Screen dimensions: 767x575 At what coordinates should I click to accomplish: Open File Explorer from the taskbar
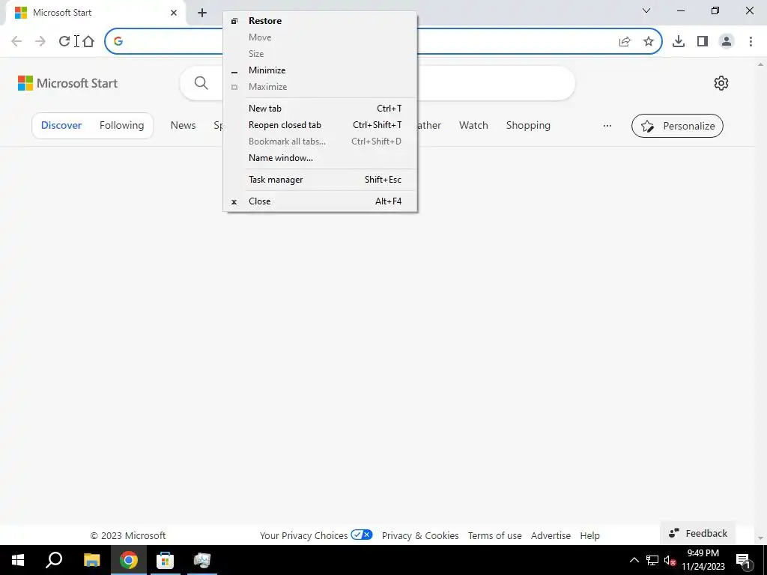pos(91,560)
